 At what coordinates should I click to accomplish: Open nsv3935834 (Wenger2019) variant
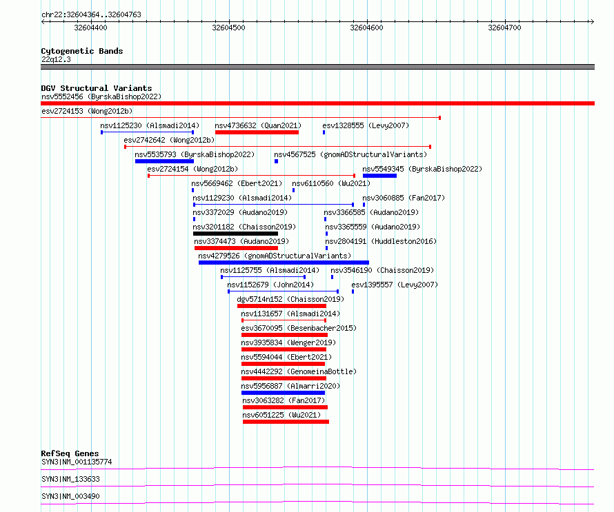click(288, 342)
